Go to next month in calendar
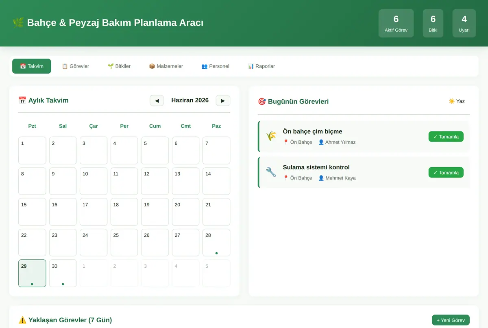This screenshot has width=488, height=328. point(223,101)
